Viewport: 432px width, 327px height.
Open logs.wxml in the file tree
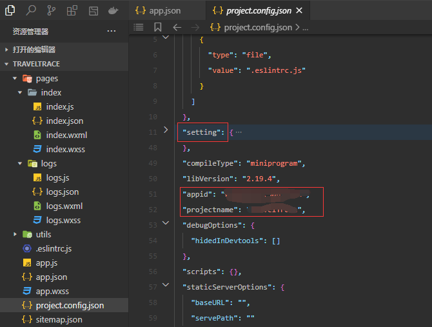coord(64,206)
